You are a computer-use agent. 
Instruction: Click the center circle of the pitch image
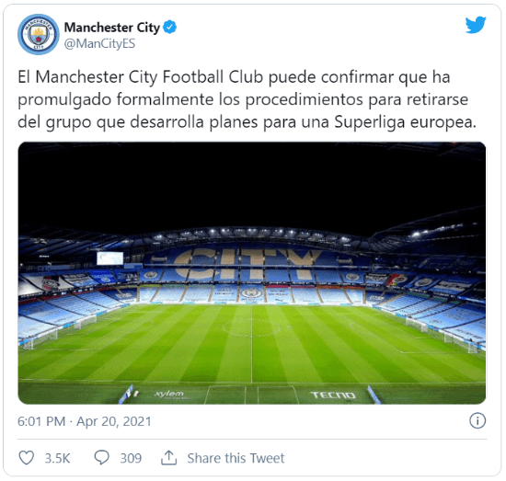pos(252,328)
